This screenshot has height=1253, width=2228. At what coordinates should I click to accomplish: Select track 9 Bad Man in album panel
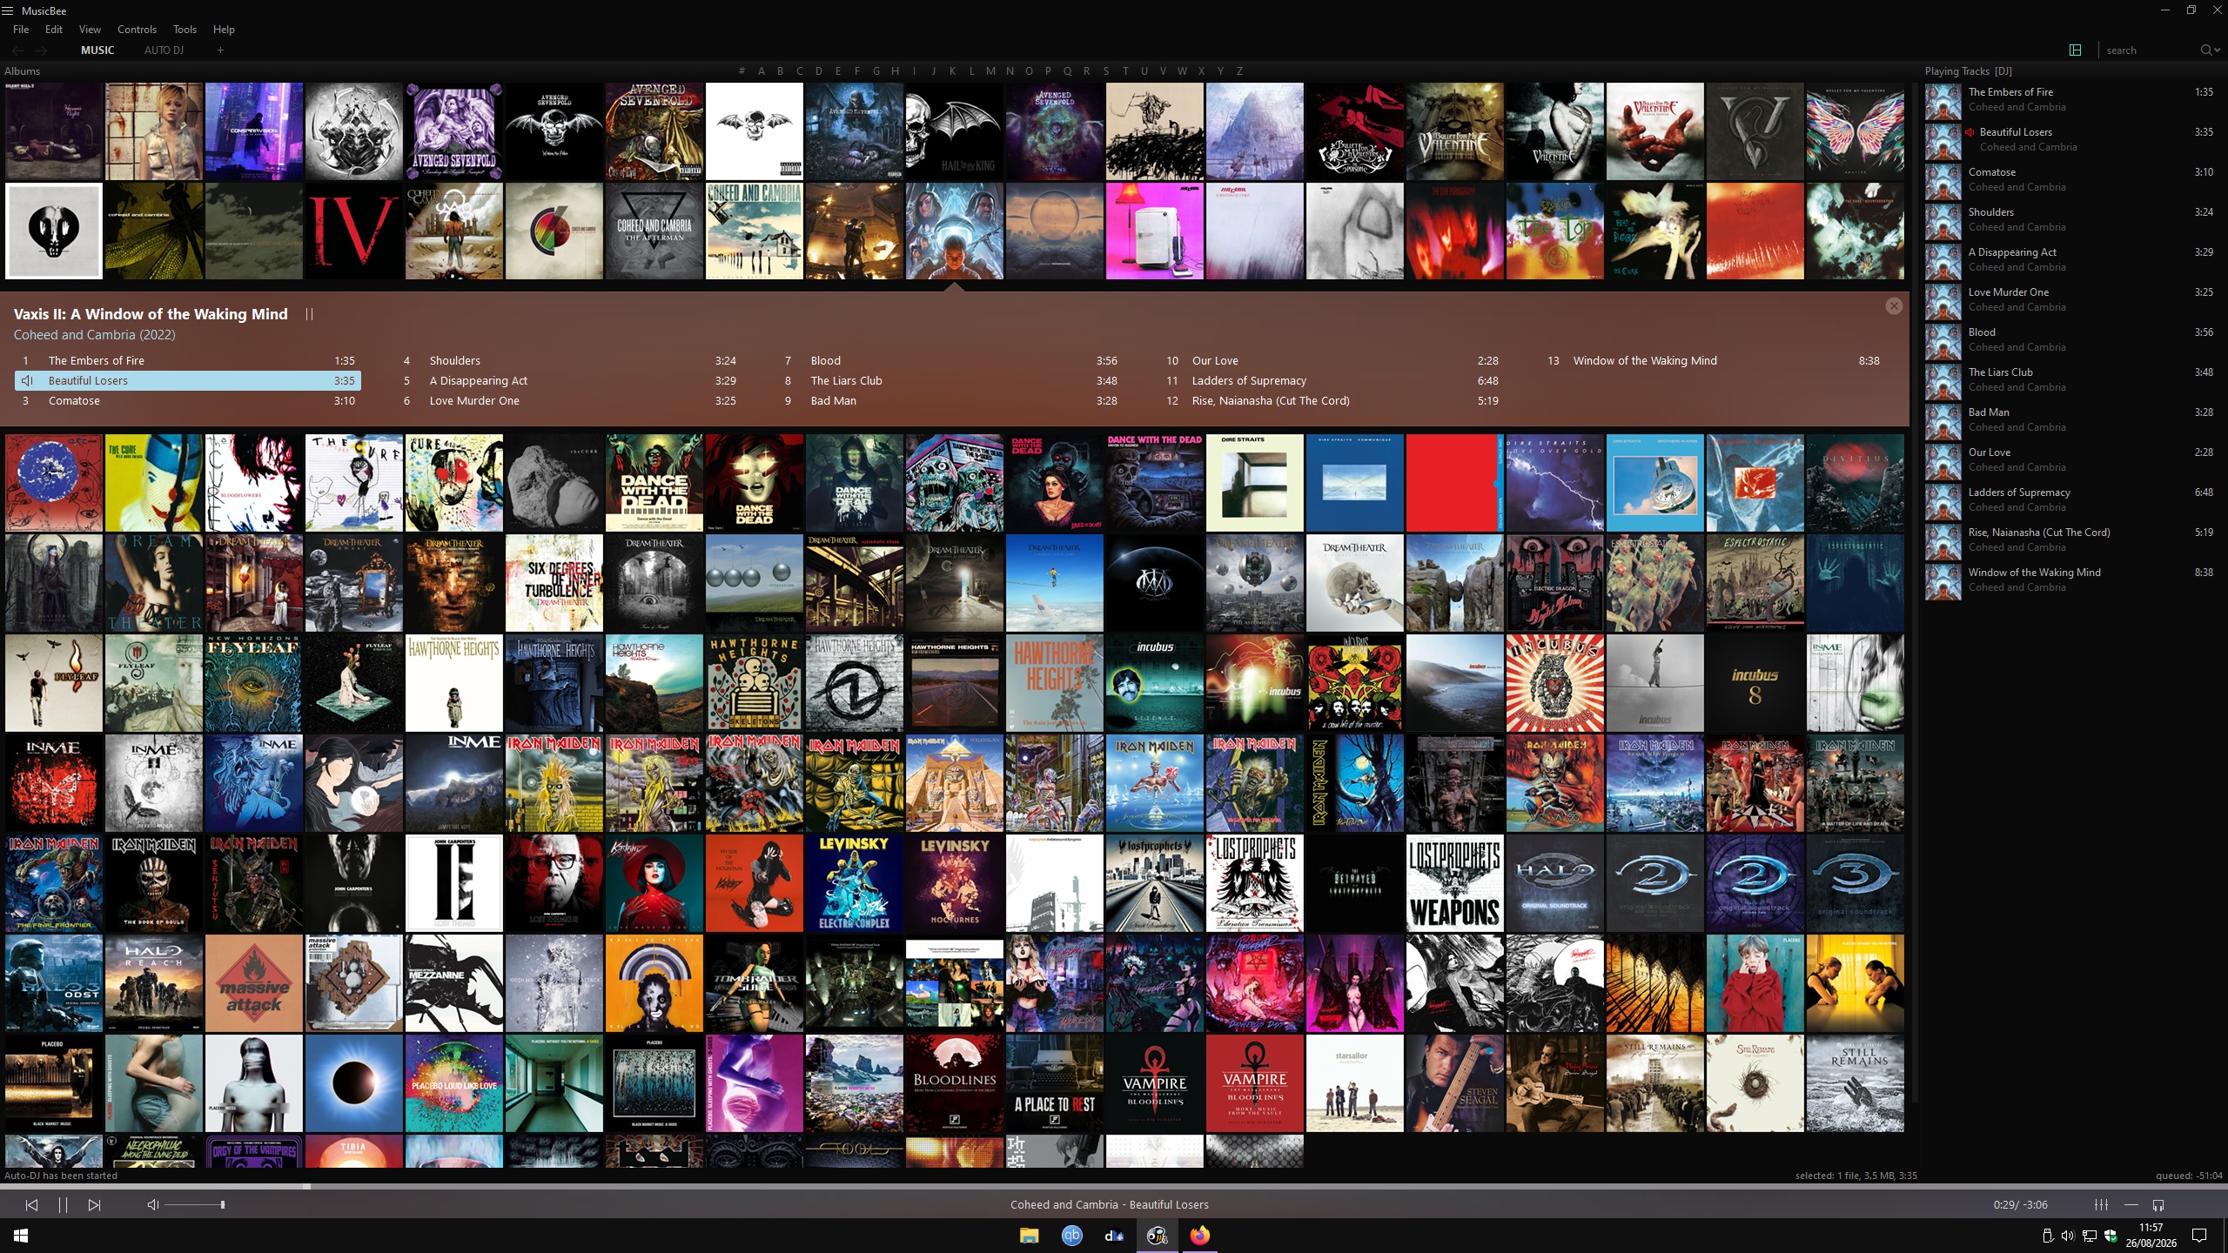(950, 401)
